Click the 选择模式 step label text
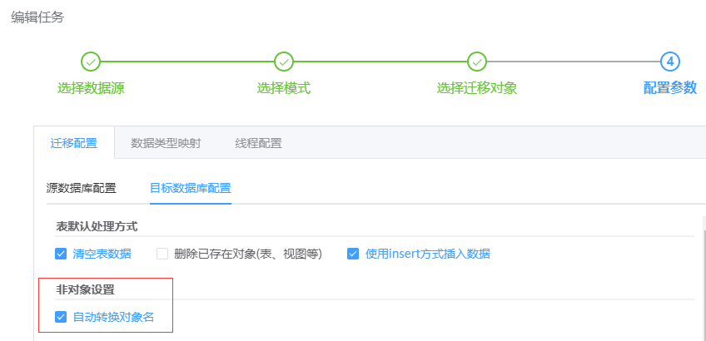Viewport: 706px width, 341px height. click(x=284, y=88)
